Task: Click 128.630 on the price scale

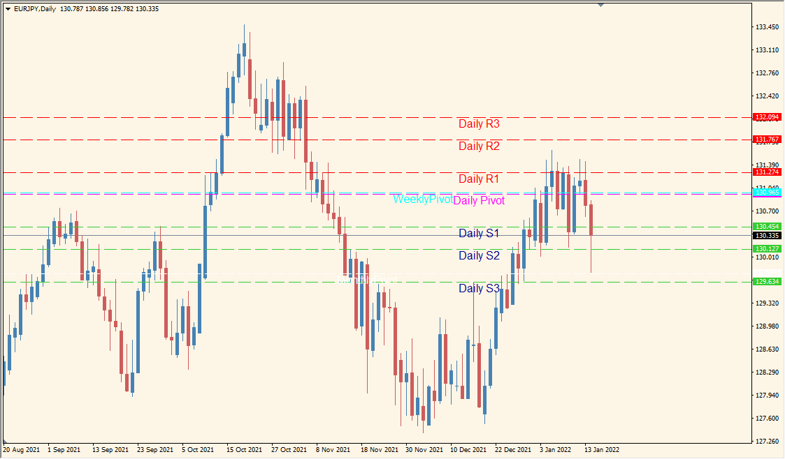Action: pyautogui.click(x=767, y=349)
